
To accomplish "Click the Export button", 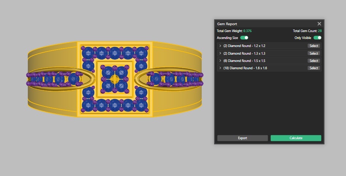I will 242,138.
